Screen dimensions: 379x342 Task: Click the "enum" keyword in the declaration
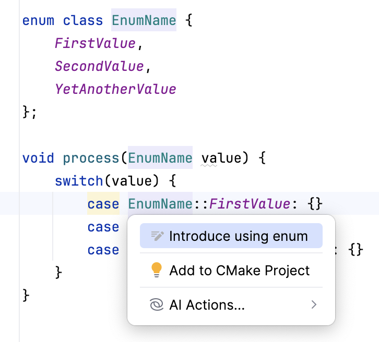tap(38, 21)
